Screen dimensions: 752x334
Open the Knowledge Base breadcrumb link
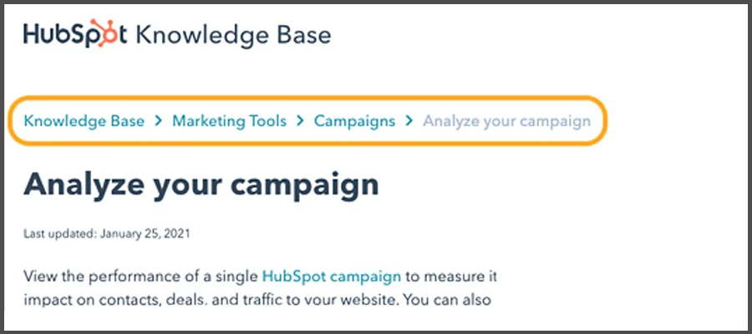point(84,121)
